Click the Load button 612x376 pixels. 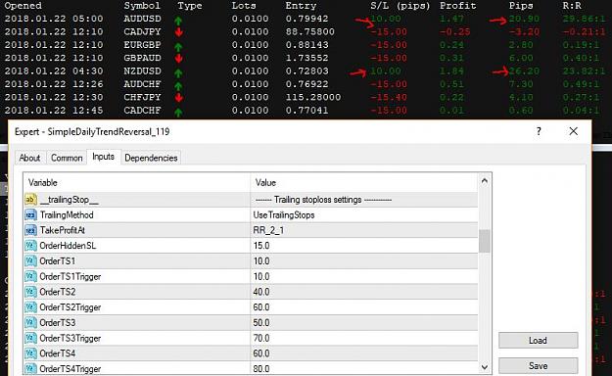538,341
